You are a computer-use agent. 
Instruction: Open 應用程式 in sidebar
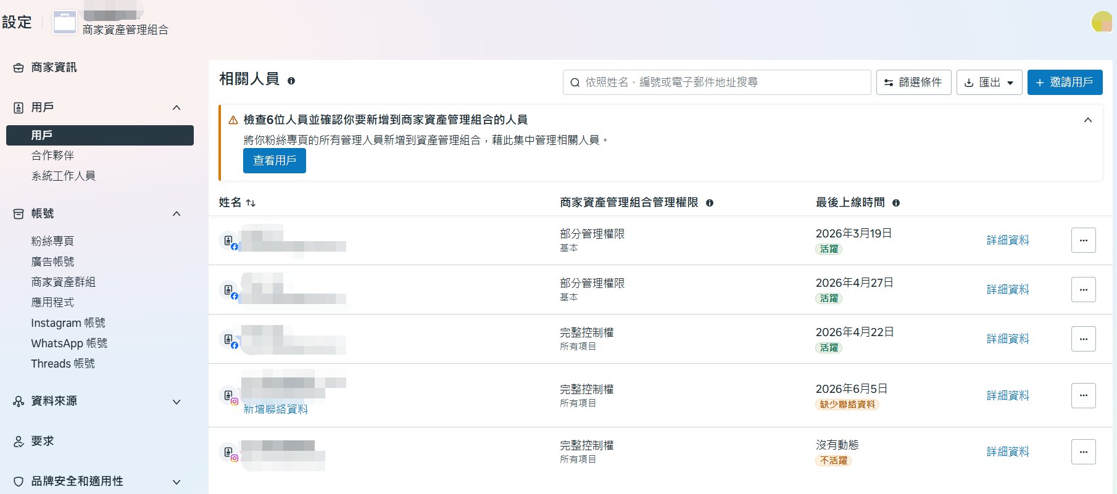point(52,302)
